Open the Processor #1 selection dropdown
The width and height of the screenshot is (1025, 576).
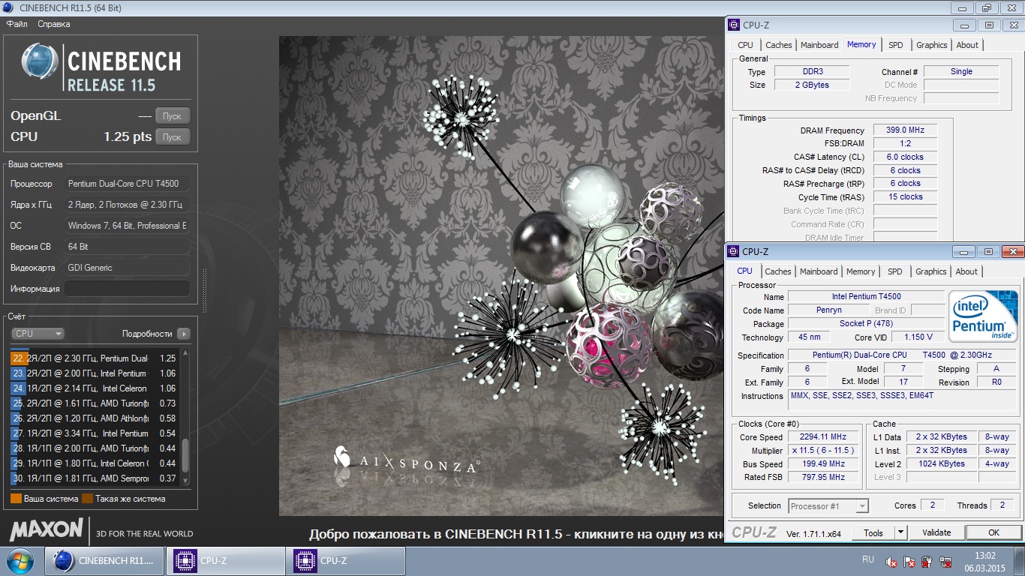(828, 506)
